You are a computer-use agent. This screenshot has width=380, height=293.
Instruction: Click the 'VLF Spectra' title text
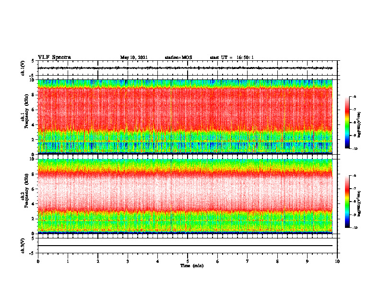tap(54, 57)
